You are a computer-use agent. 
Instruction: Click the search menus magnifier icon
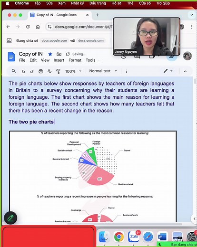coord(14,71)
